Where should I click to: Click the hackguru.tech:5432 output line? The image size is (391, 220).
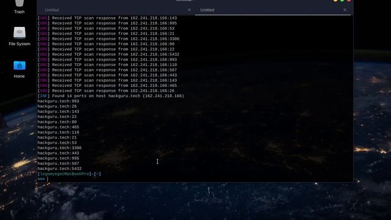coord(60,169)
